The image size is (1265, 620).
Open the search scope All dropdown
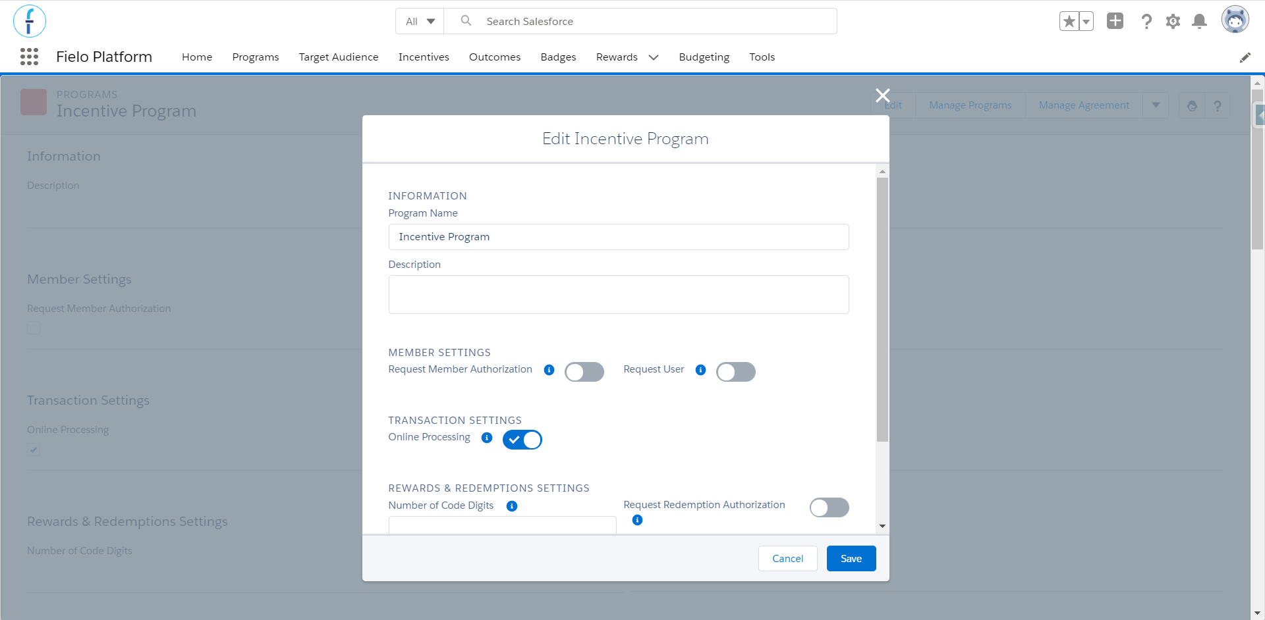point(420,21)
